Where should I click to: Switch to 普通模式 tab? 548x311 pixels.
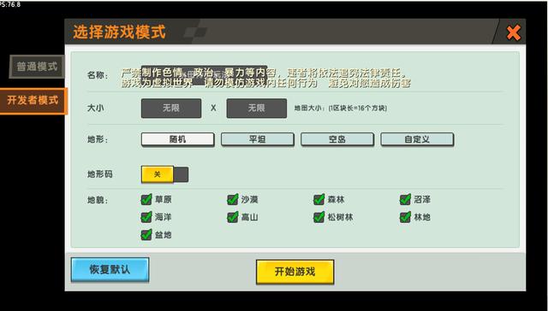click(x=37, y=67)
